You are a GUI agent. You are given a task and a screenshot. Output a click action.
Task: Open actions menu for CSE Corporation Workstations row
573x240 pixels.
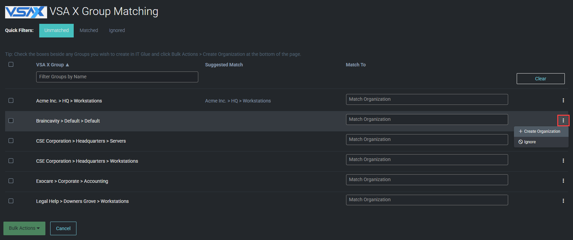coord(563,161)
